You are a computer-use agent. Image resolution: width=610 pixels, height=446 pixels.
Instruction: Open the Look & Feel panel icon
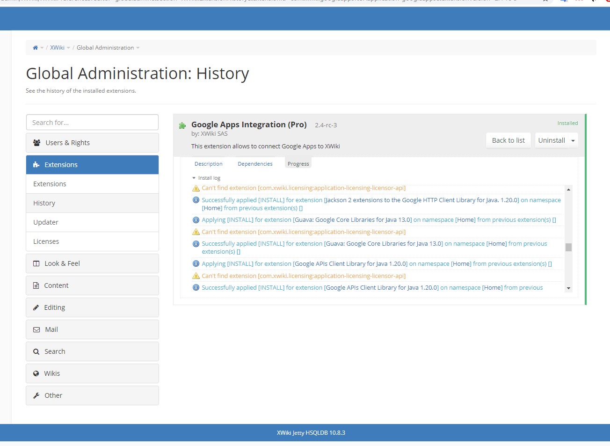tap(36, 263)
